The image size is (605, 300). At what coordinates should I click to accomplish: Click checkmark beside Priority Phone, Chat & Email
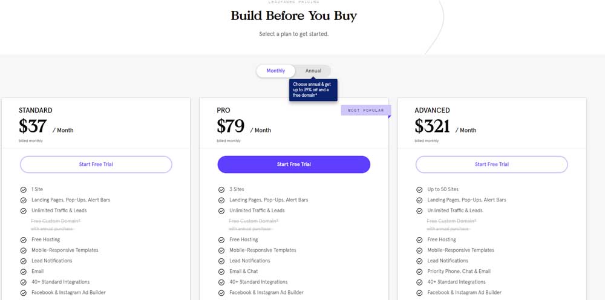(x=419, y=272)
